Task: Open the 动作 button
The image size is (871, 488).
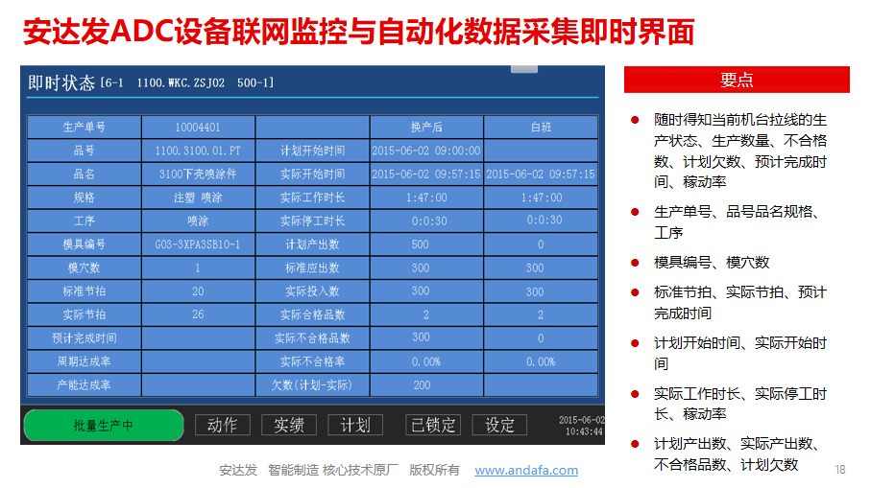Action: click(222, 426)
